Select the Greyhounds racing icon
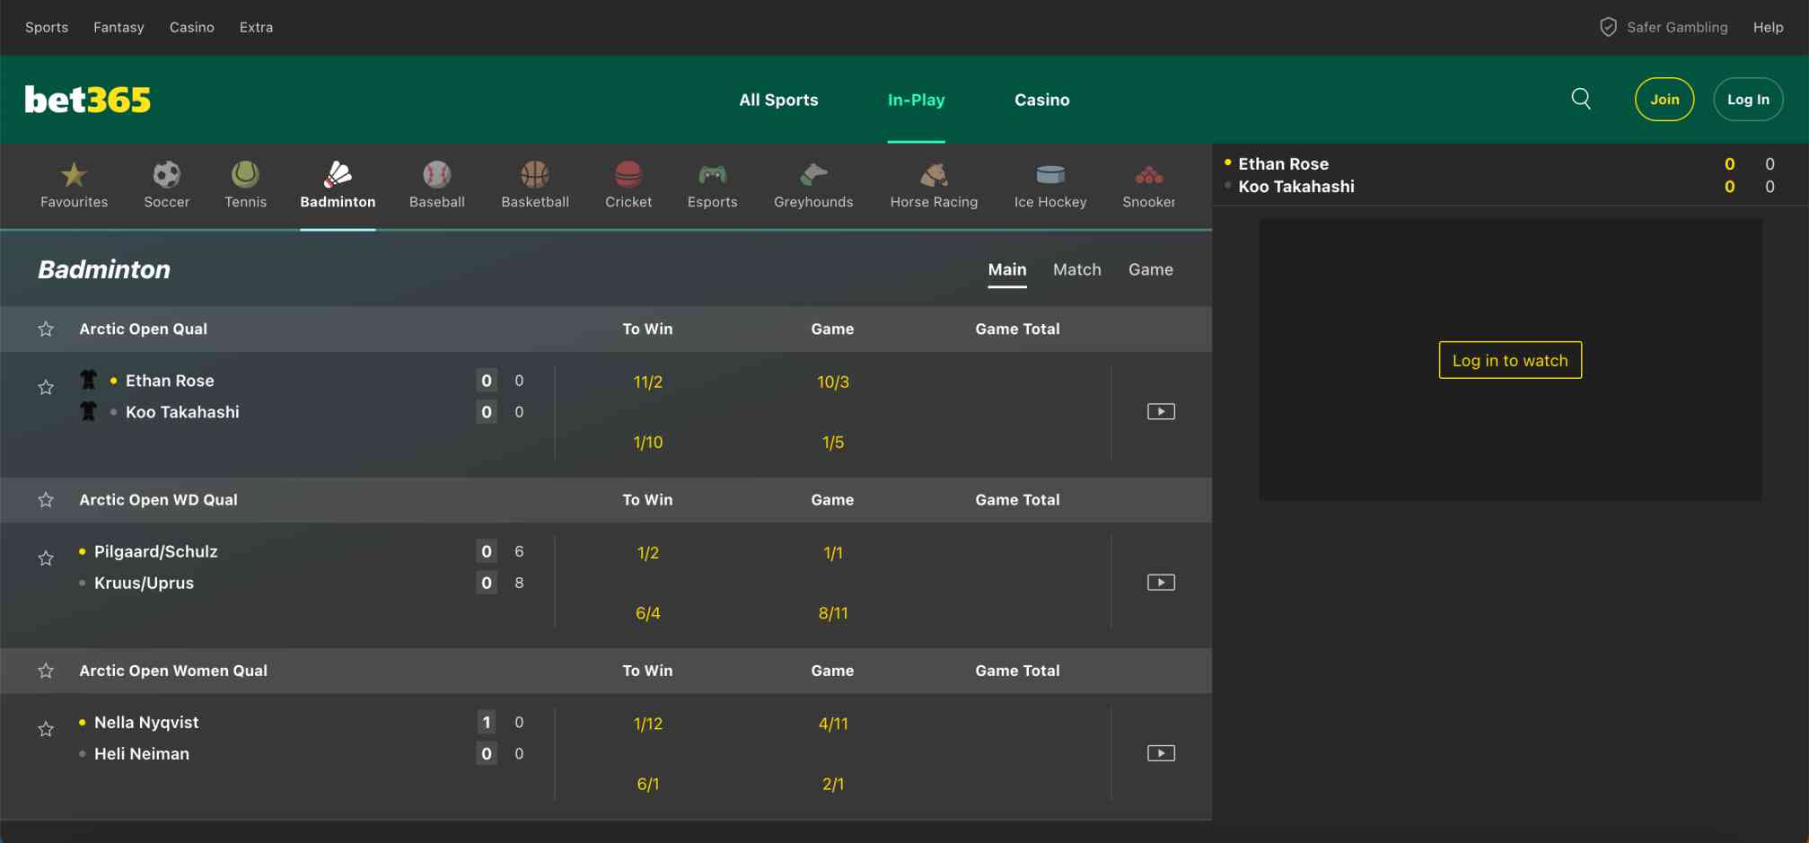Screen dimensions: 1809x843 812,184
